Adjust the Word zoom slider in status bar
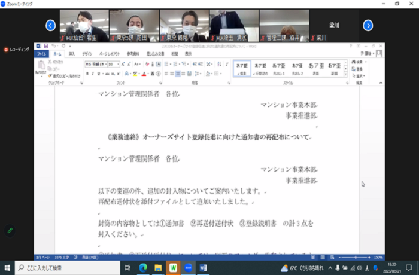Screen dimensions: 419x275 click(356, 258)
